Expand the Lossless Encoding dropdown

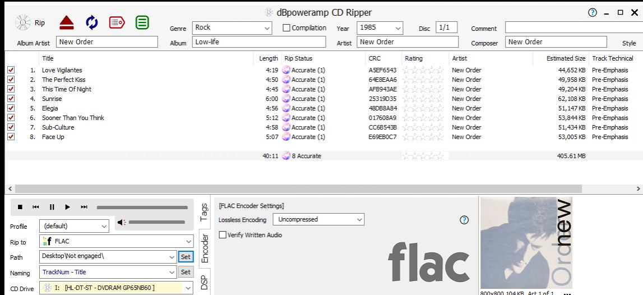[359, 220]
